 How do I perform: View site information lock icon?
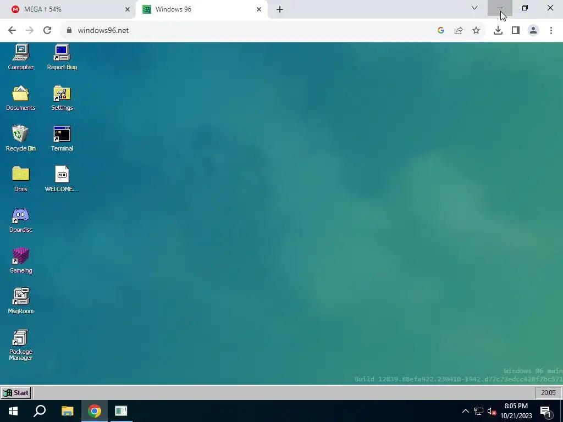[x=69, y=30]
